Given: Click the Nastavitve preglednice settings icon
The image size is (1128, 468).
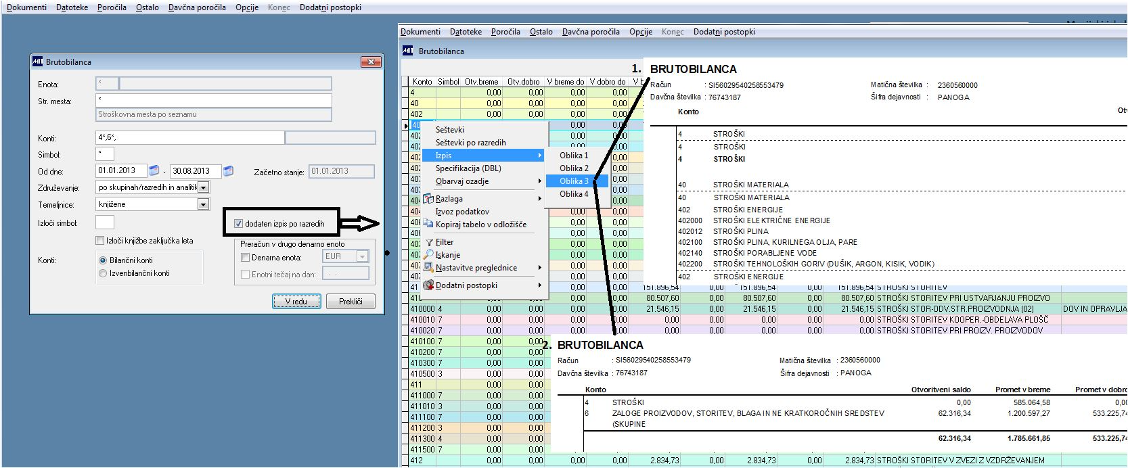Looking at the screenshot, I should (428, 268).
